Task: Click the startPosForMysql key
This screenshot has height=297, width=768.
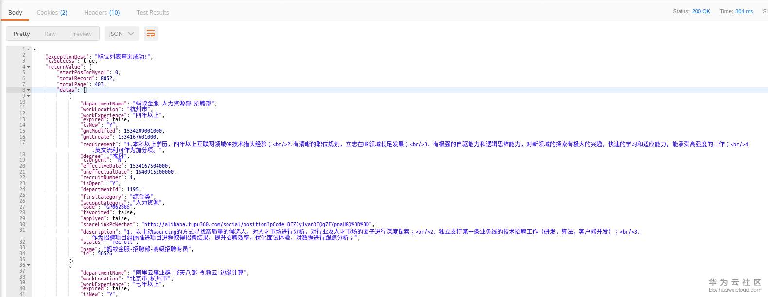Action: [83, 72]
